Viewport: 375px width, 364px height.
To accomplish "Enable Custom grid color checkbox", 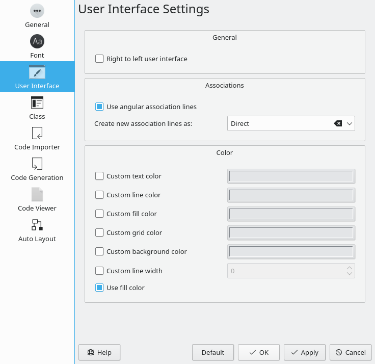I will tap(99, 232).
